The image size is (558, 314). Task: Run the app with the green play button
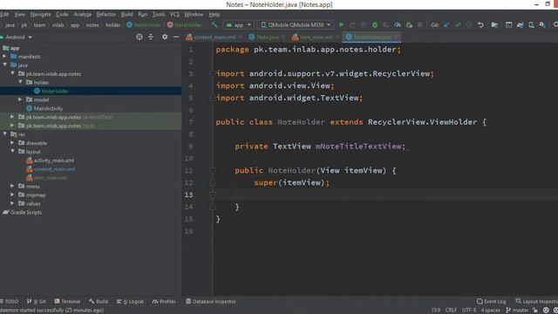click(x=341, y=25)
